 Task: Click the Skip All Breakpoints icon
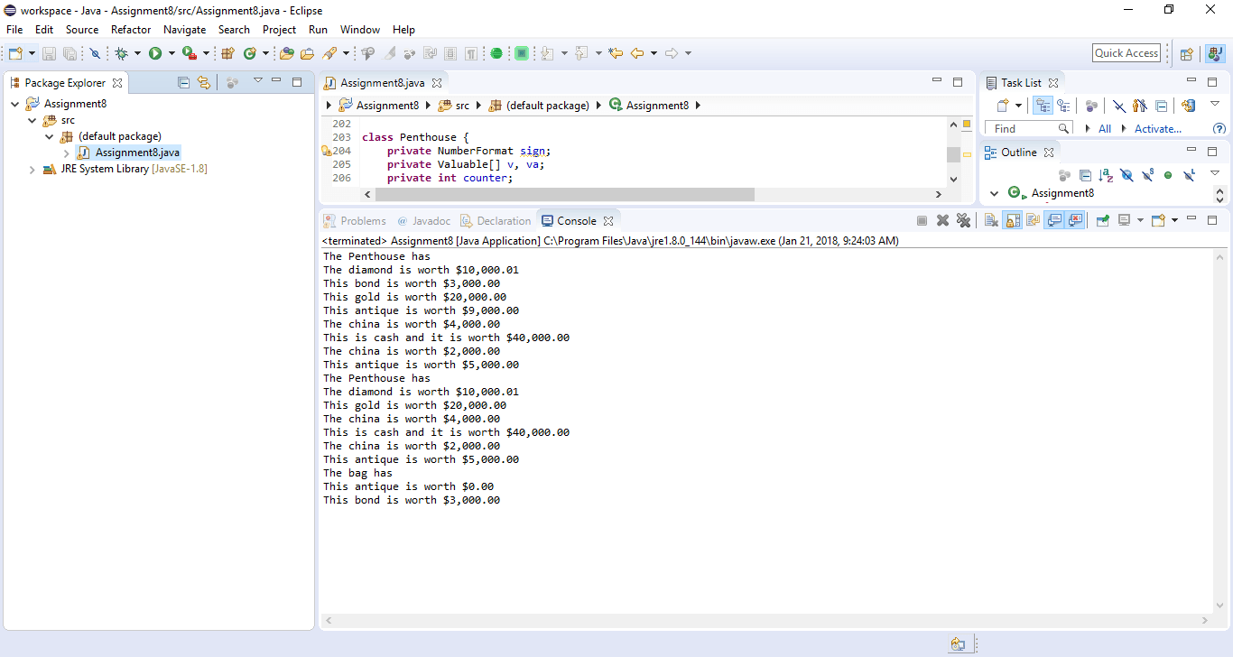pos(96,53)
